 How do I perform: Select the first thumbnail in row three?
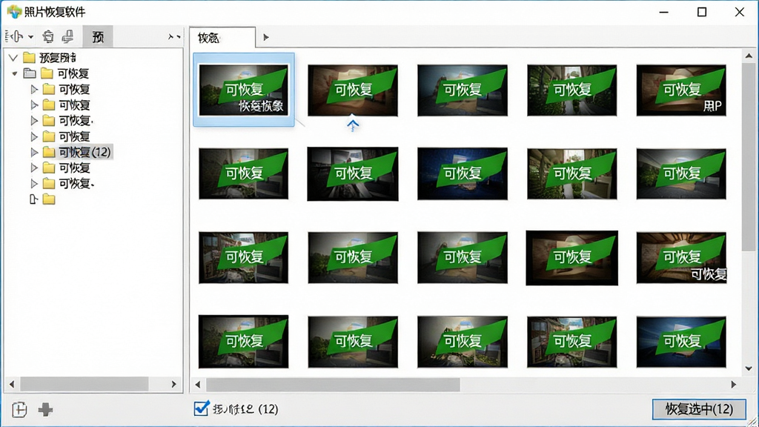pos(243,257)
